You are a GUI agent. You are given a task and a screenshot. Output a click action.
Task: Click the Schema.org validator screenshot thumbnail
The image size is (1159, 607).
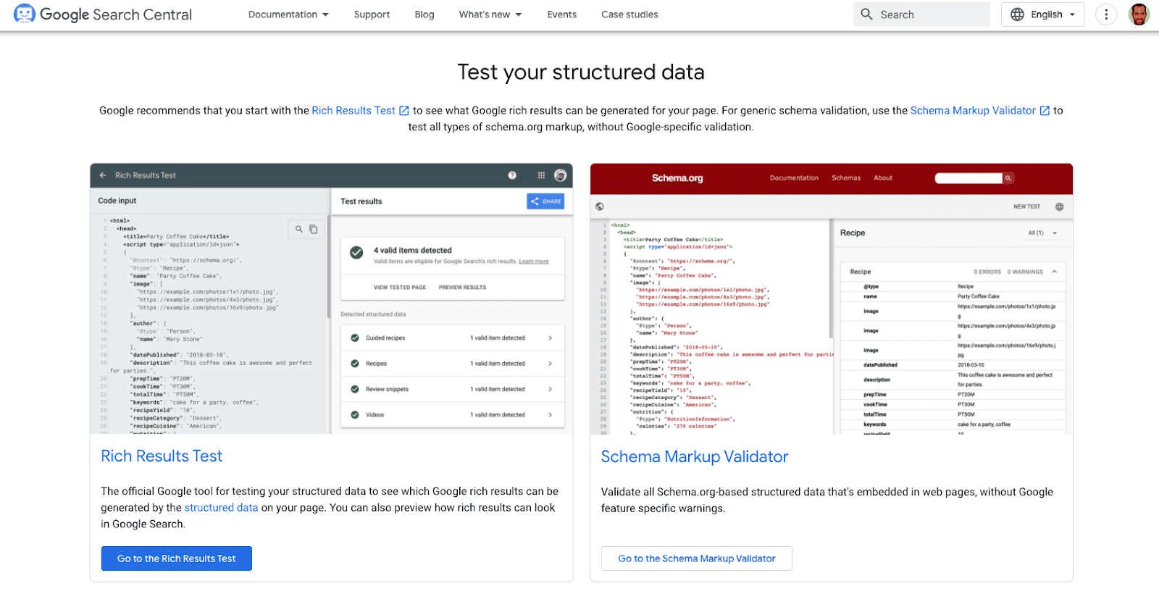click(831, 298)
